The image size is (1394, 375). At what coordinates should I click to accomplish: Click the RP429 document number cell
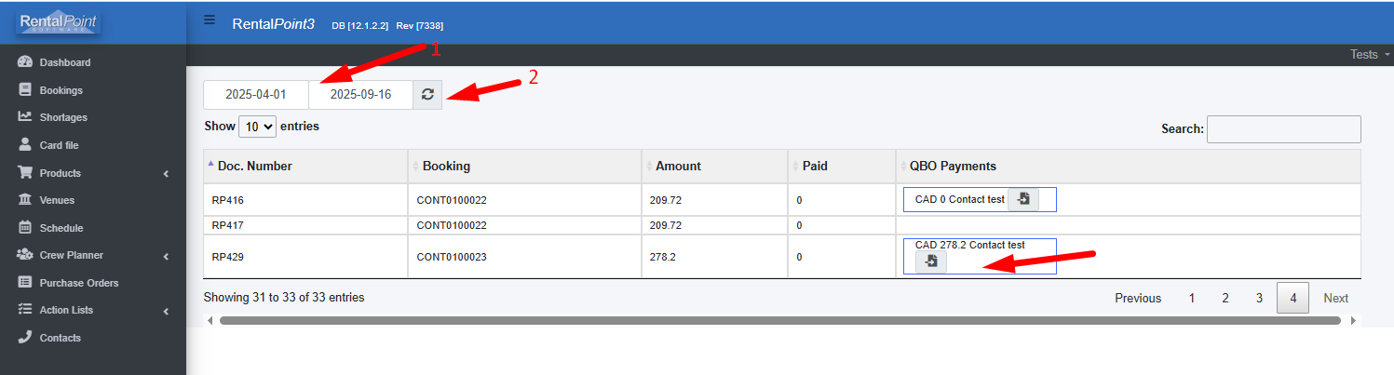point(305,257)
